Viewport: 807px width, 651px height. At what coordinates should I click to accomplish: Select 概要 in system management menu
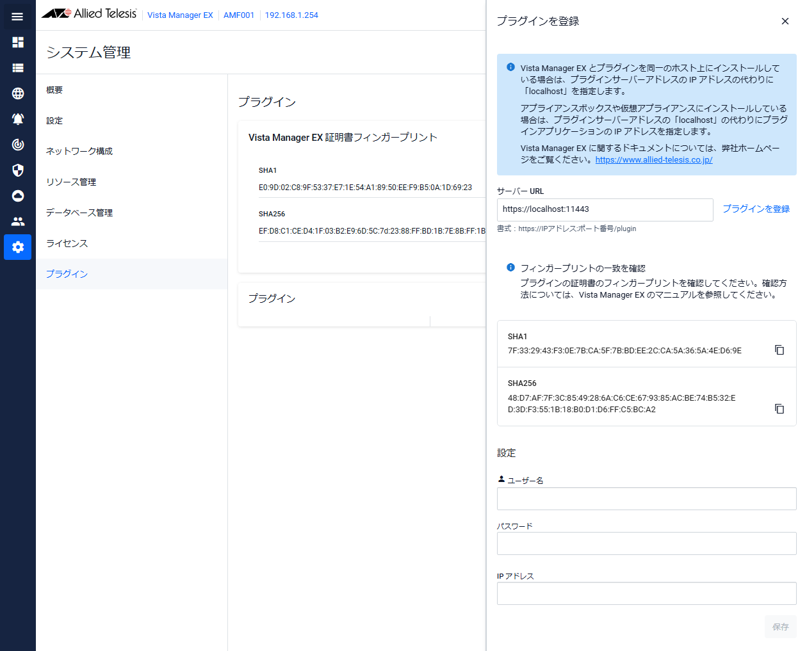point(131,90)
